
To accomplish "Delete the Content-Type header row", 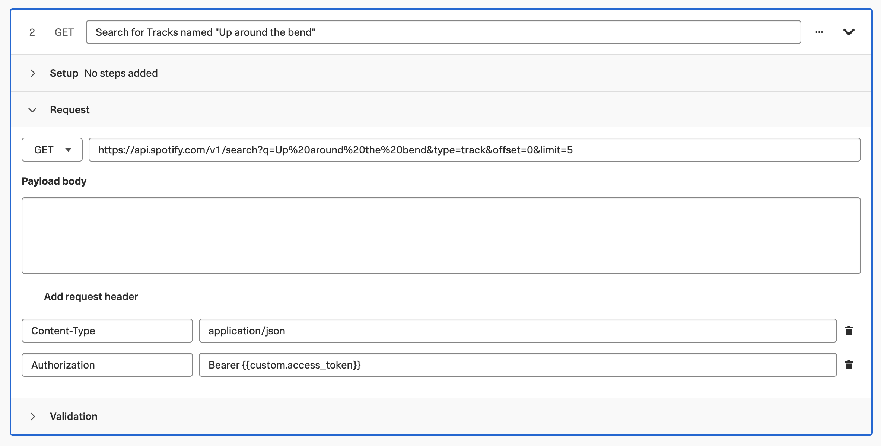I will tap(849, 331).
